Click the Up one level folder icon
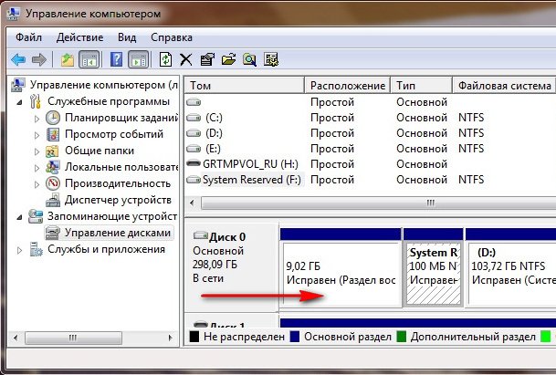The width and height of the screenshot is (556, 375). [x=67, y=59]
